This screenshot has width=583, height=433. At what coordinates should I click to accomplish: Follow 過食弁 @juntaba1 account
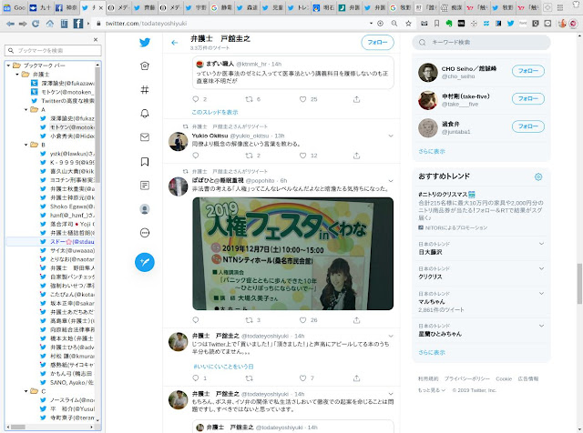pos(528,126)
